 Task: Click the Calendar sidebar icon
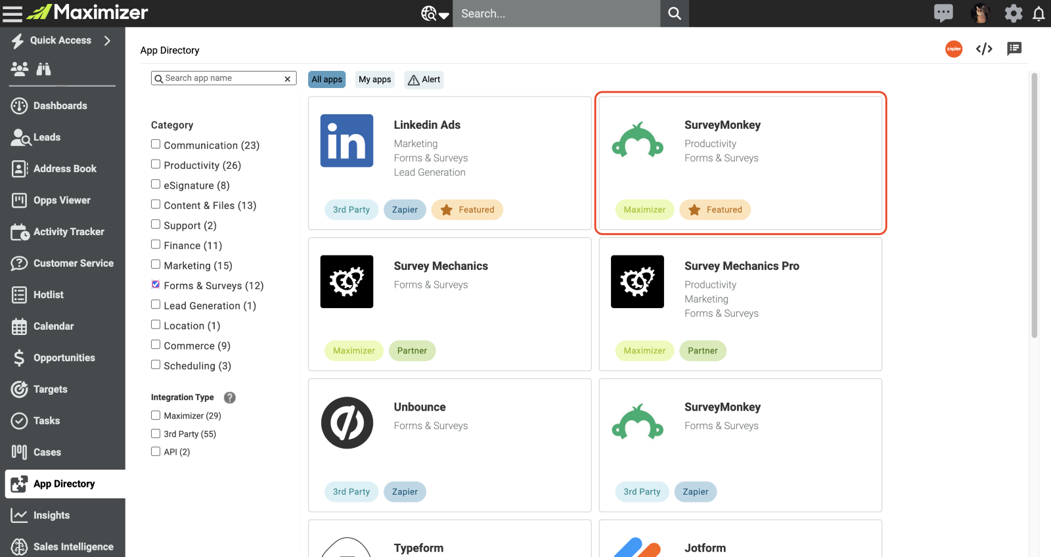click(x=19, y=326)
